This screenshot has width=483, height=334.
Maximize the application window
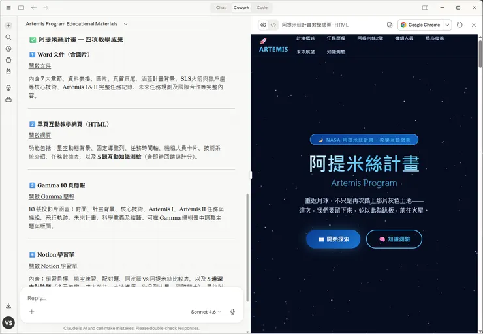tap(458, 8)
